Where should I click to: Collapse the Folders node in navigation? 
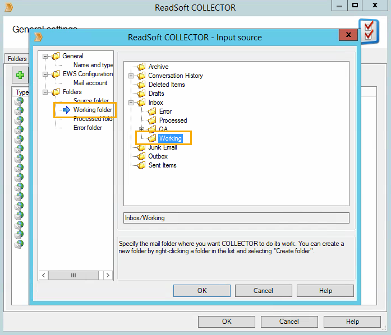tap(45, 92)
